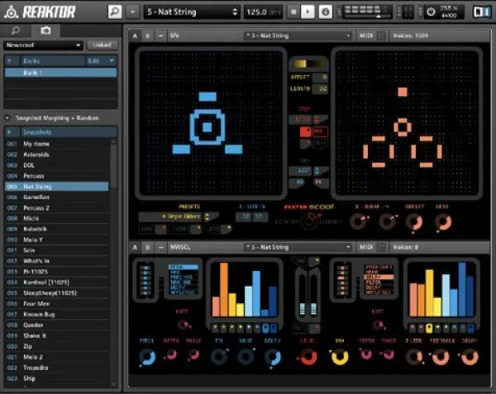The image size is (496, 394).
Task: Click the magnifier search button in the top toolbar
Action: coord(114,12)
